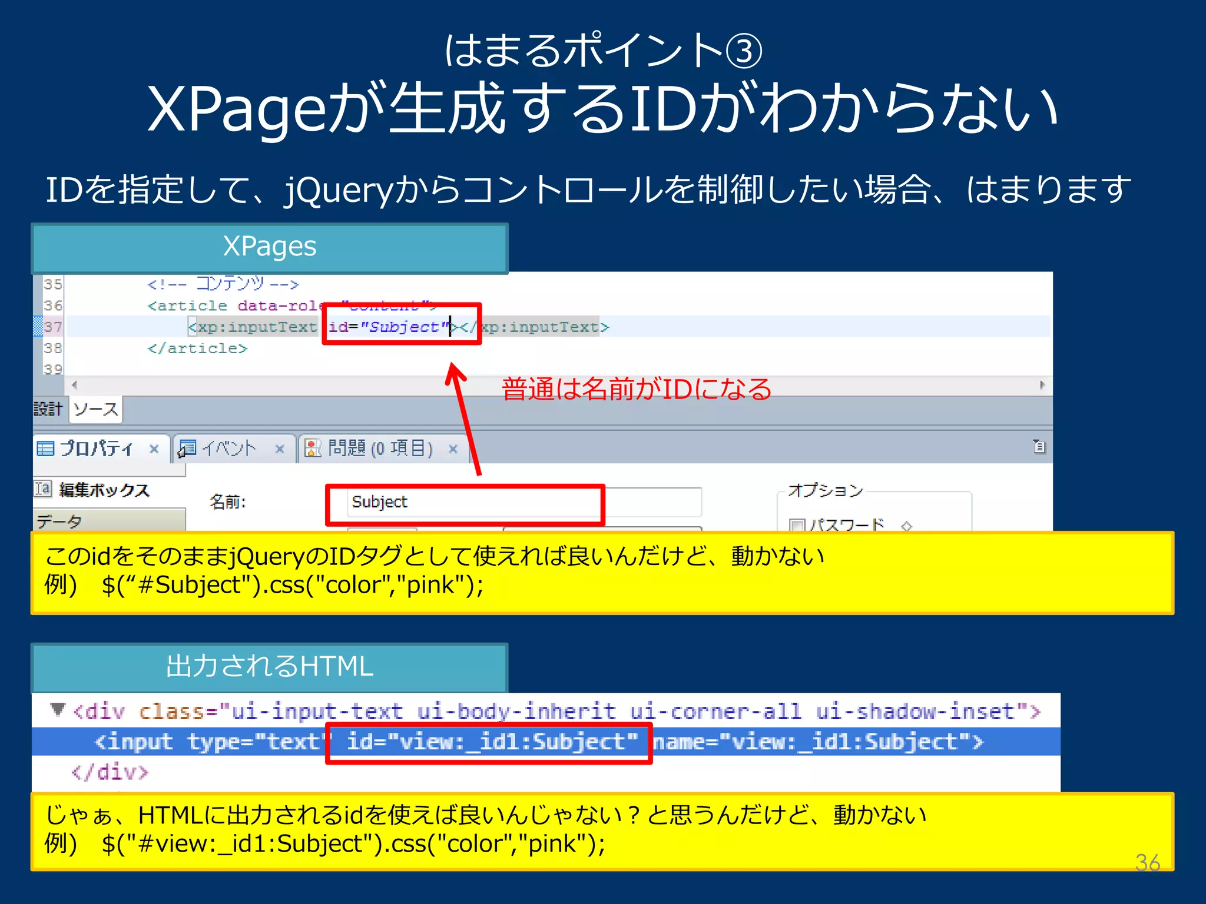Click the article data-role line 36
Screen dimensions: 1206x904
point(292,305)
